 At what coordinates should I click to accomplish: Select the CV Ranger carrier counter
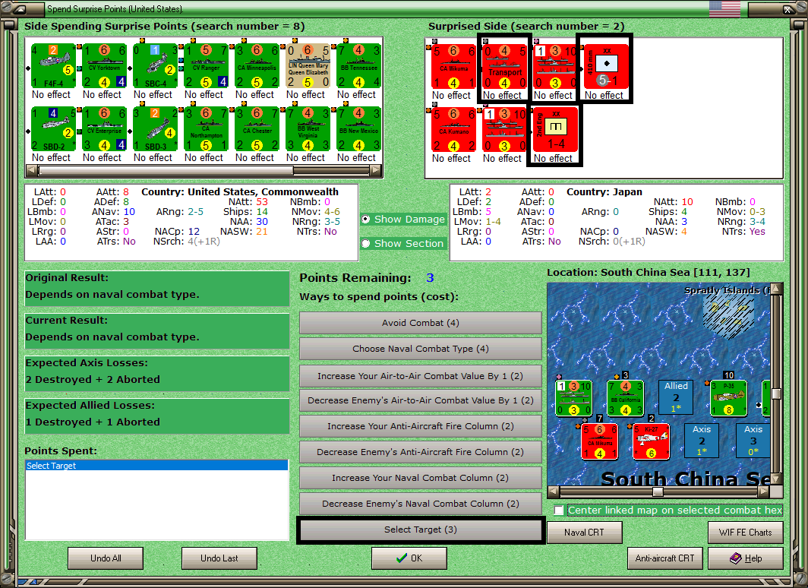[x=206, y=66]
